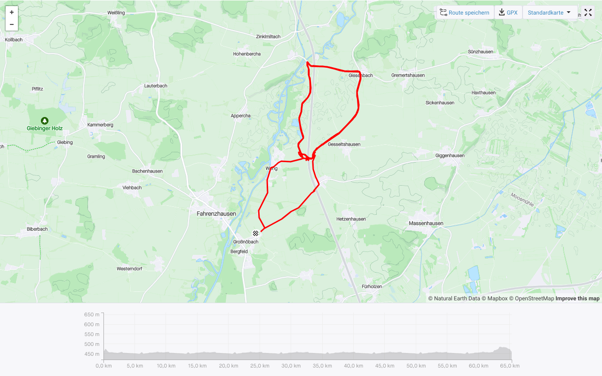
Task: Expand map styles via the caret arrow
Action: pyautogui.click(x=569, y=13)
